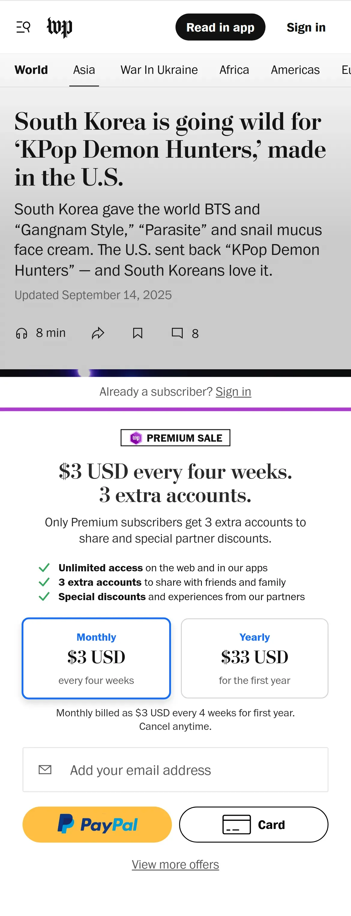Listen to article via headphones icon
Viewport: 351px width, 916px height.
point(22,333)
